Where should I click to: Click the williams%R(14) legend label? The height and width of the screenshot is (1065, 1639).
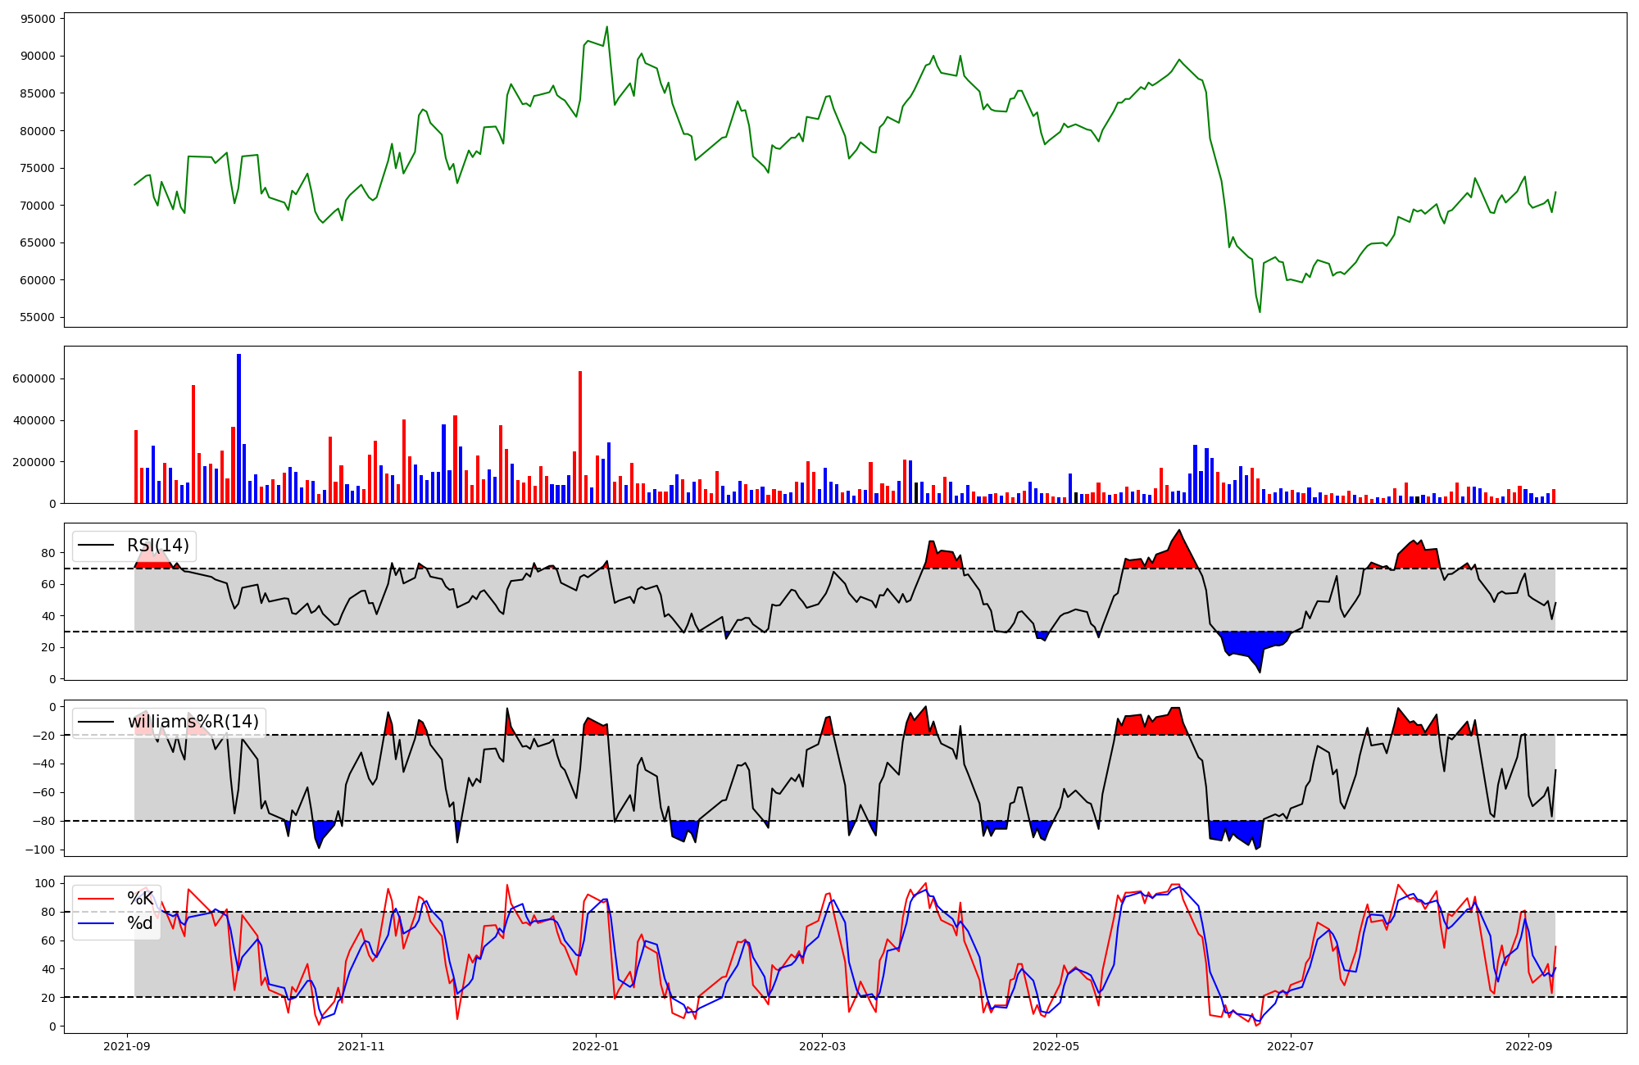193,722
